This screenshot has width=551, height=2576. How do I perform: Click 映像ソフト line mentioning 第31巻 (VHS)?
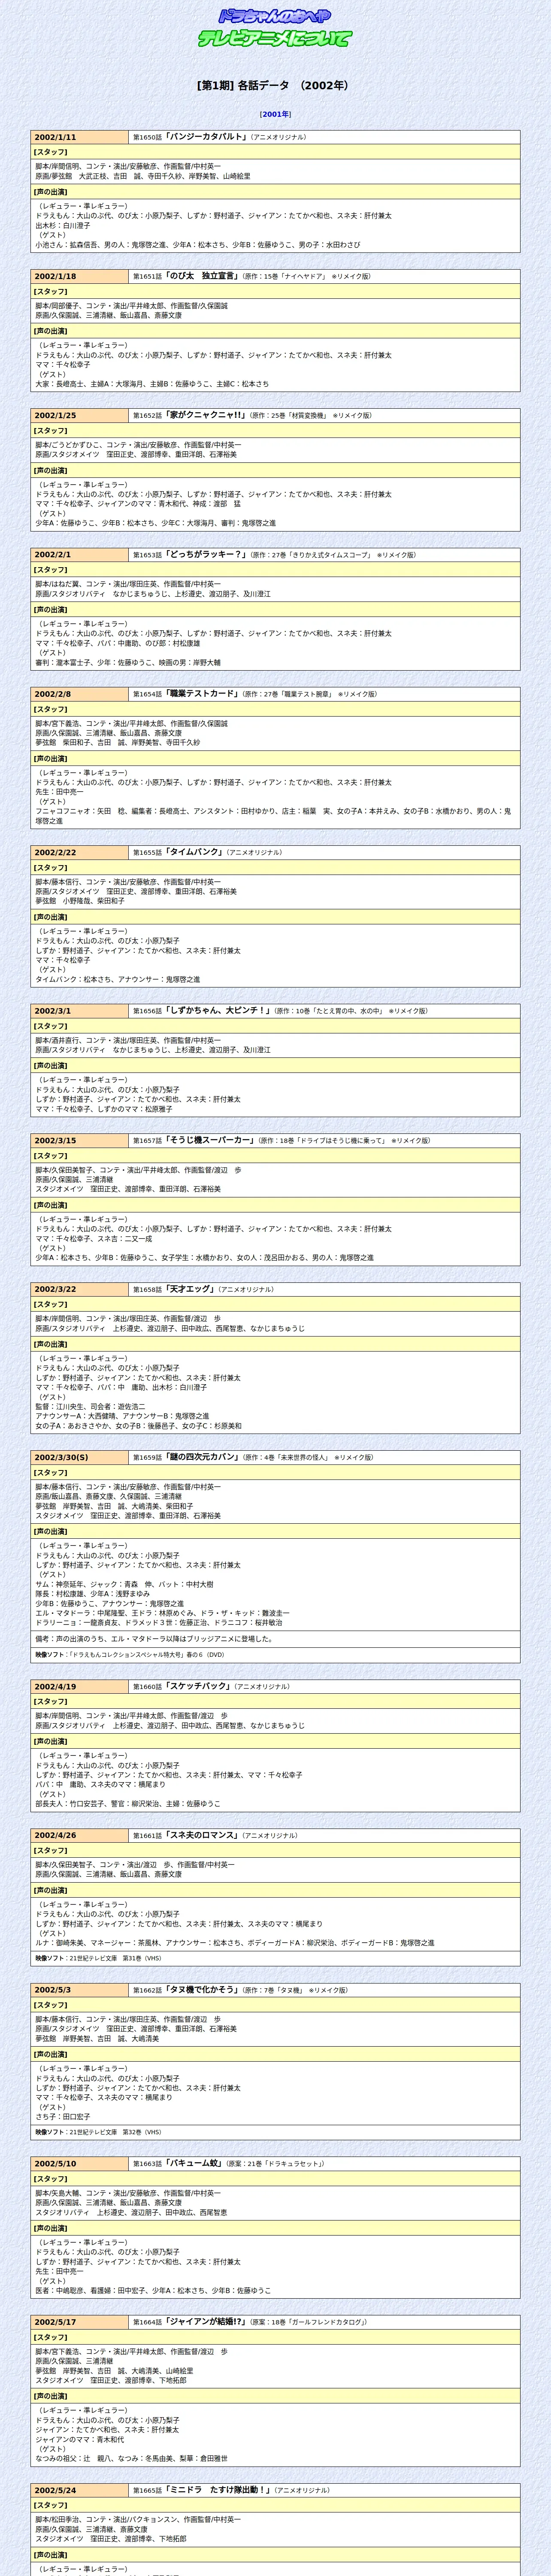pos(275,1958)
